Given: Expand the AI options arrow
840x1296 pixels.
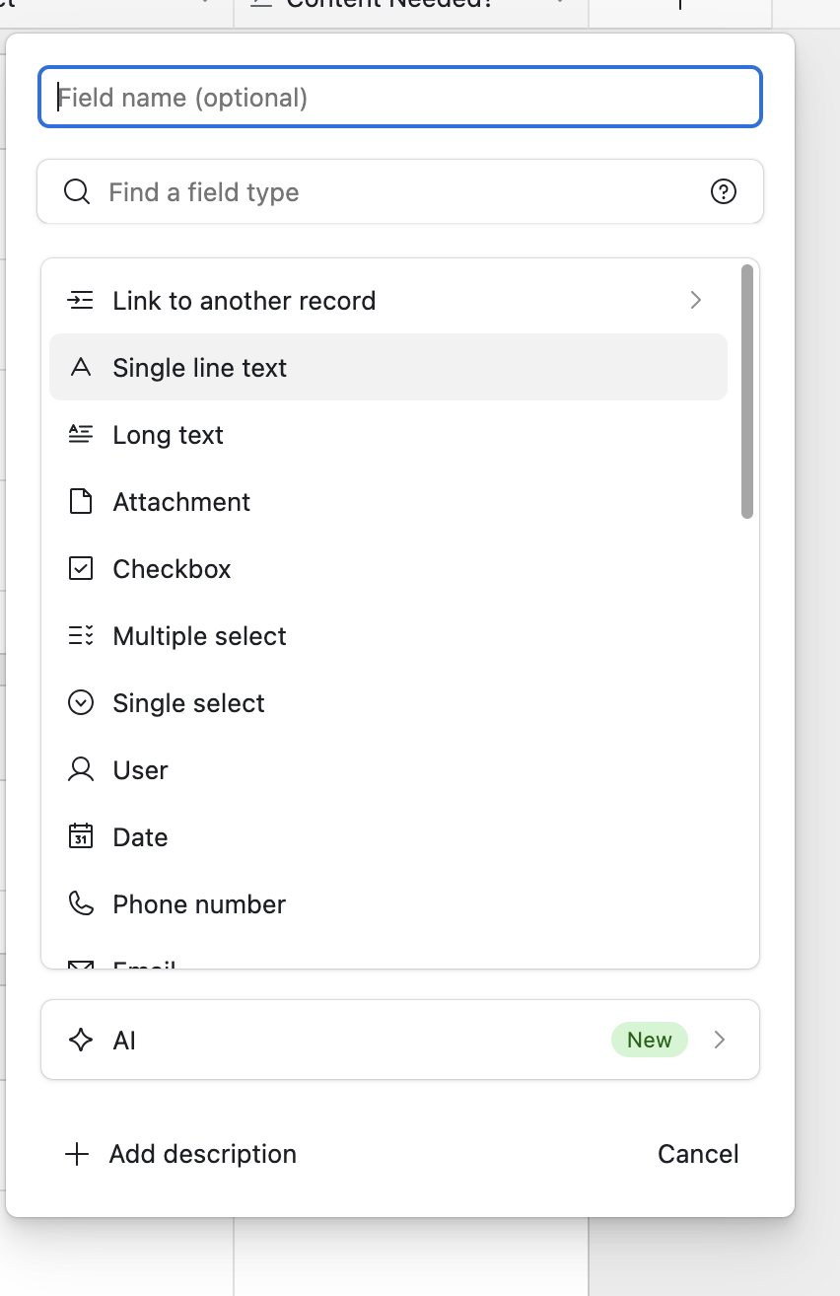Looking at the screenshot, I should click(x=720, y=1041).
